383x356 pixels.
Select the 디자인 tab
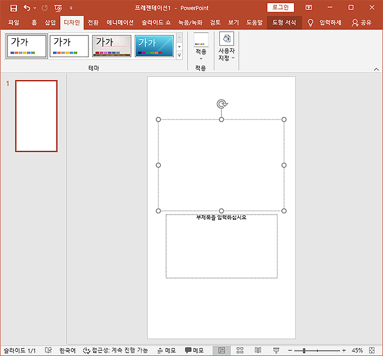(72, 23)
